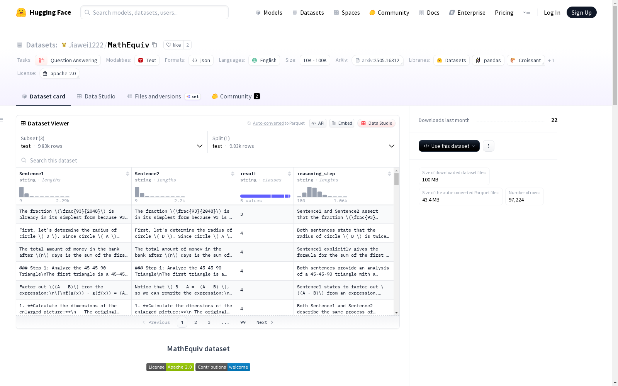The height and width of the screenshot is (386, 618).
Task: Open the Data Studio tab
Action: [x=96, y=96]
